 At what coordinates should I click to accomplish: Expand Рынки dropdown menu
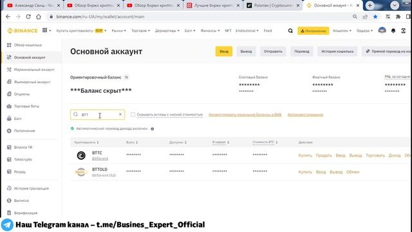point(118,31)
